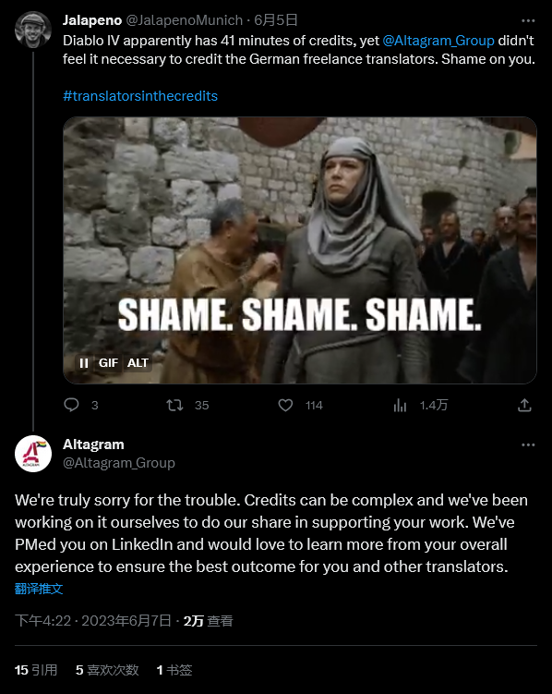The height and width of the screenshot is (694, 552).
Task: Click the Jalapeno display name
Action: 92,20
